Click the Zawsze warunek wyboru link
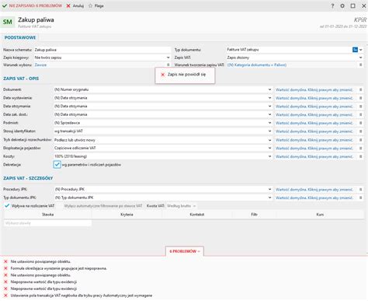Viewport: 368px width, 301px height. coord(40,65)
